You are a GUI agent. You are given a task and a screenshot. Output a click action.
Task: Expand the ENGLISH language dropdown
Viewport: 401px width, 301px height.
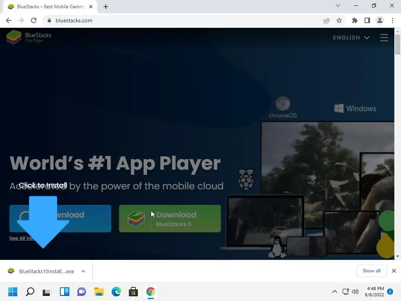pyautogui.click(x=351, y=38)
